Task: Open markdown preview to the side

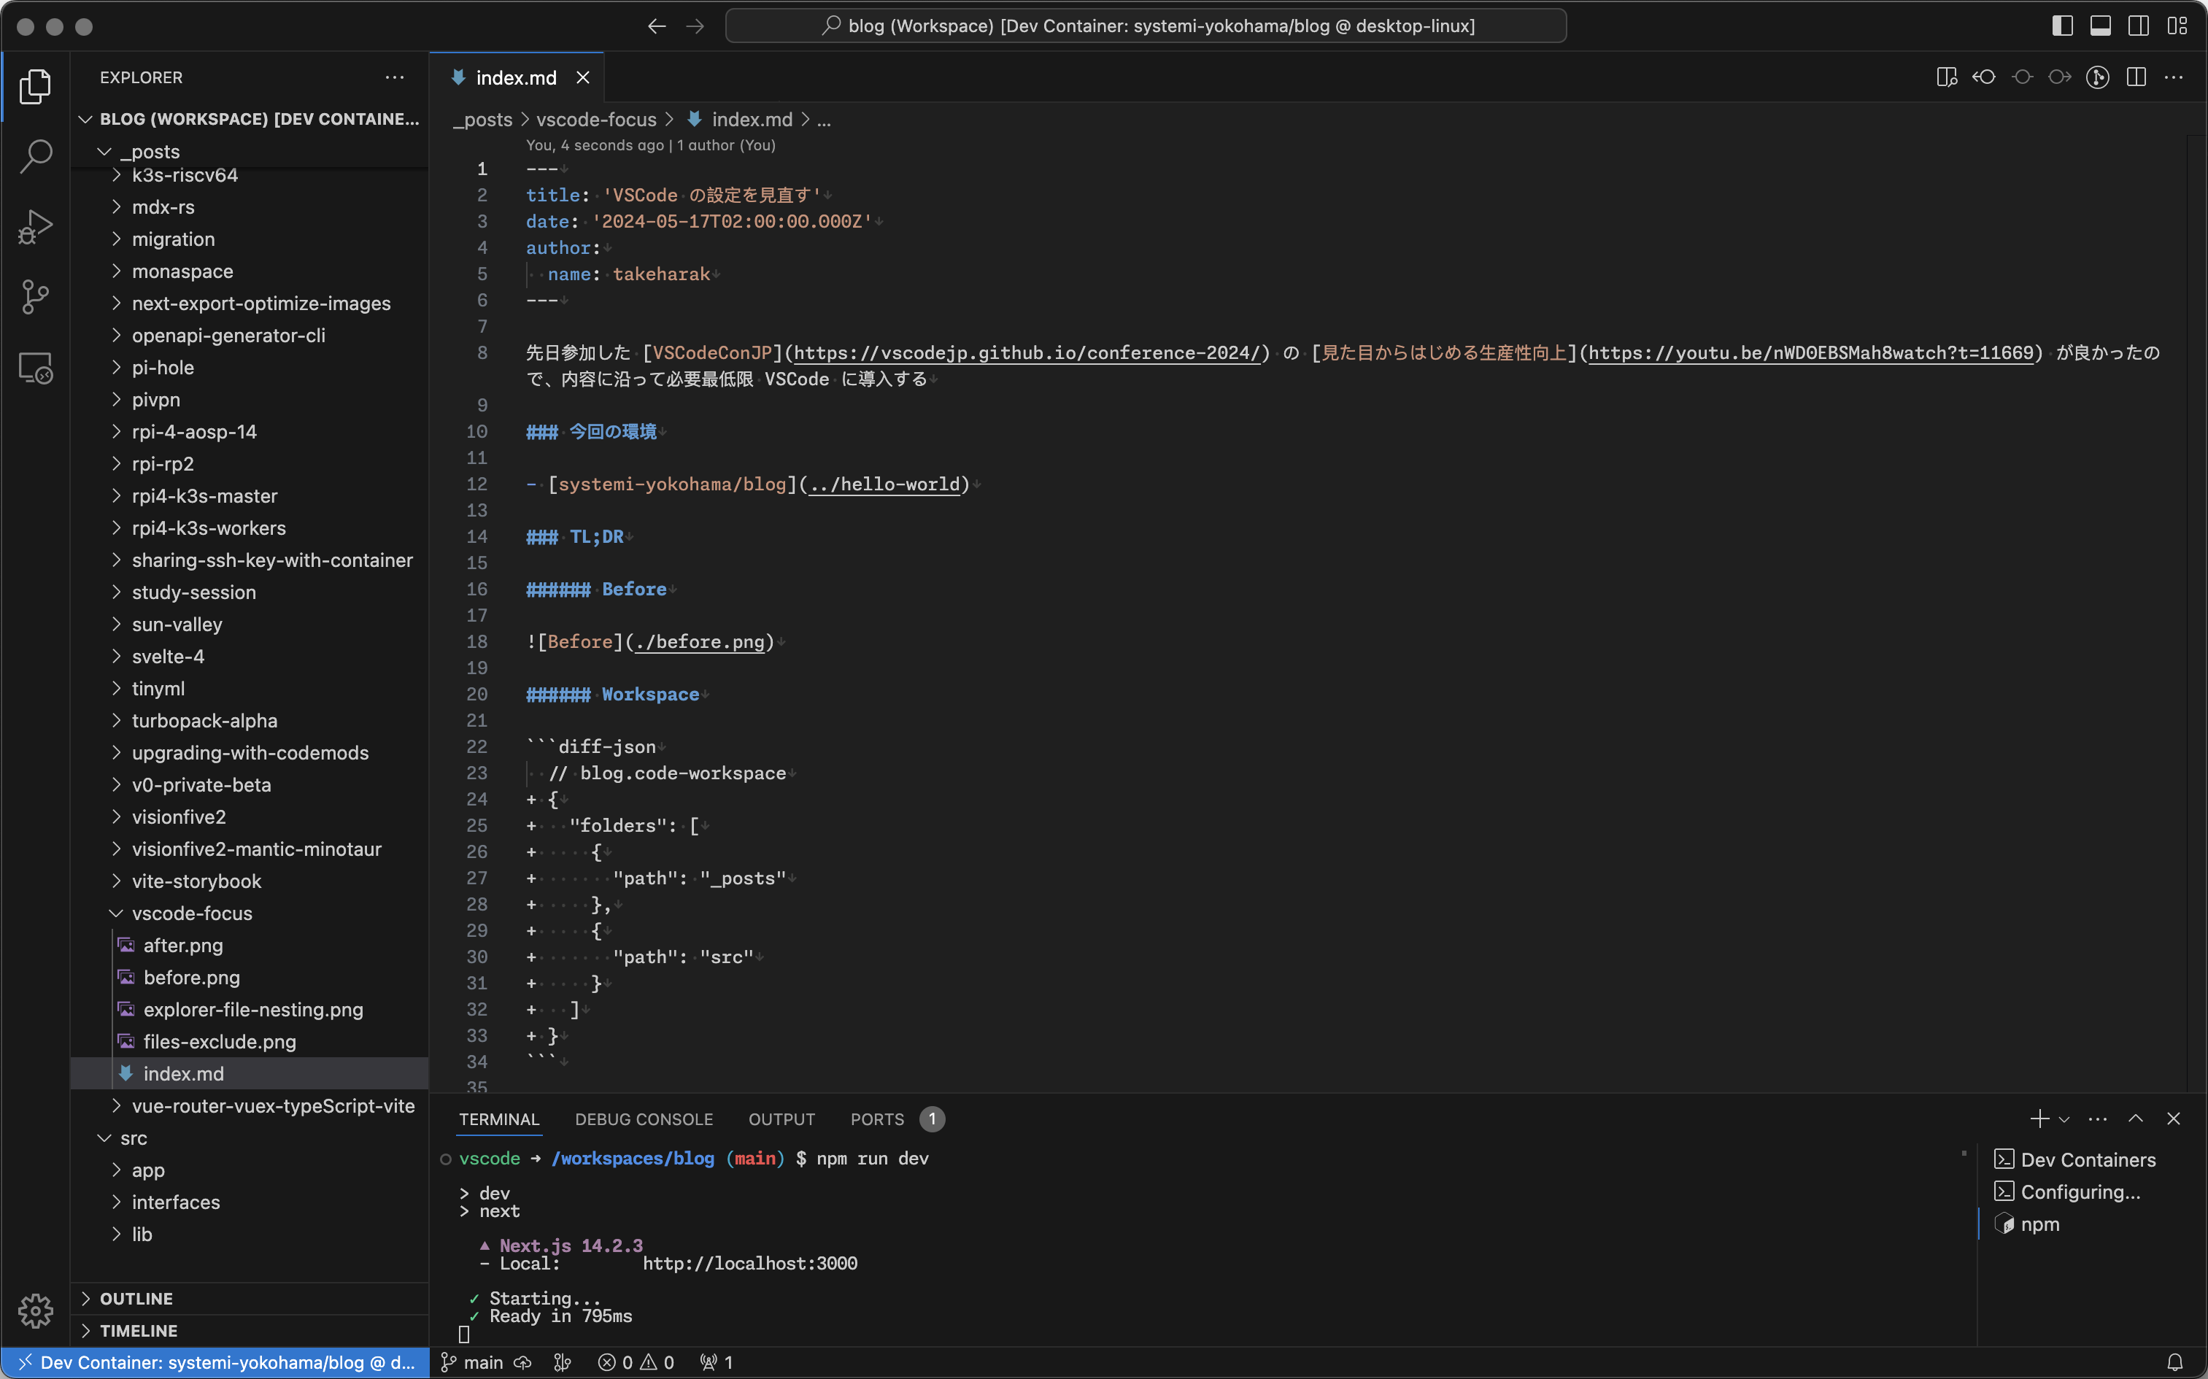Action: coord(1946,77)
